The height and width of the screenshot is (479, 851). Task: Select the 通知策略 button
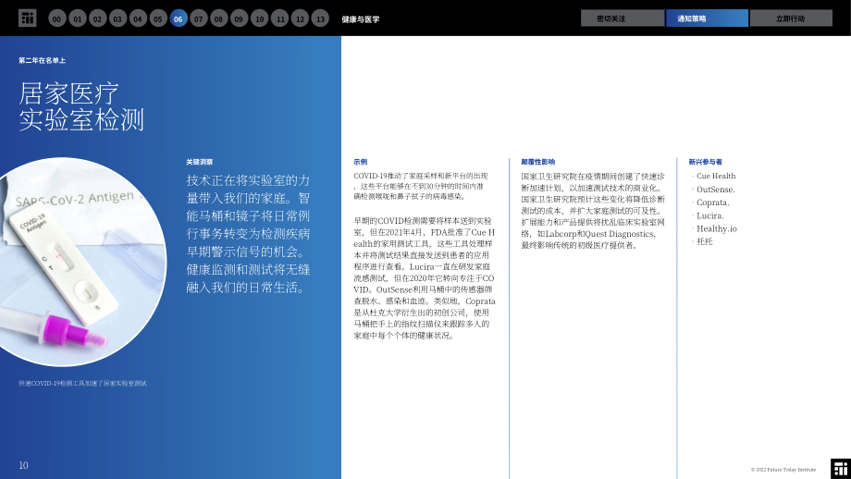click(708, 18)
